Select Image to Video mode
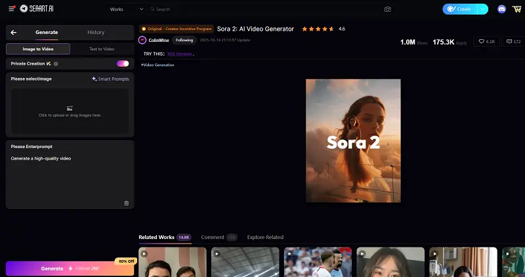The image size is (525, 277). coord(38,48)
